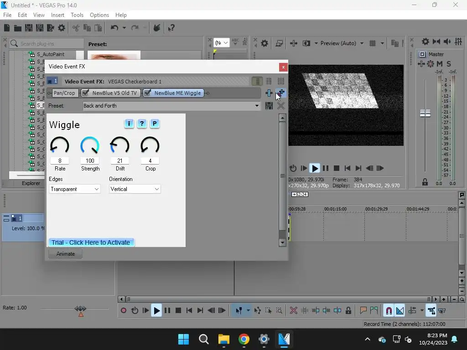
Task: Open the File menu
Action: pyautogui.click(x=7, y=15)
